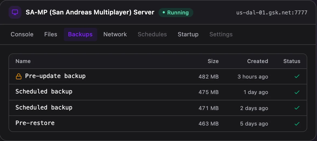The image size is (317, 141).
Task: Click the 463 MB size value
Action: pos(209,124)
